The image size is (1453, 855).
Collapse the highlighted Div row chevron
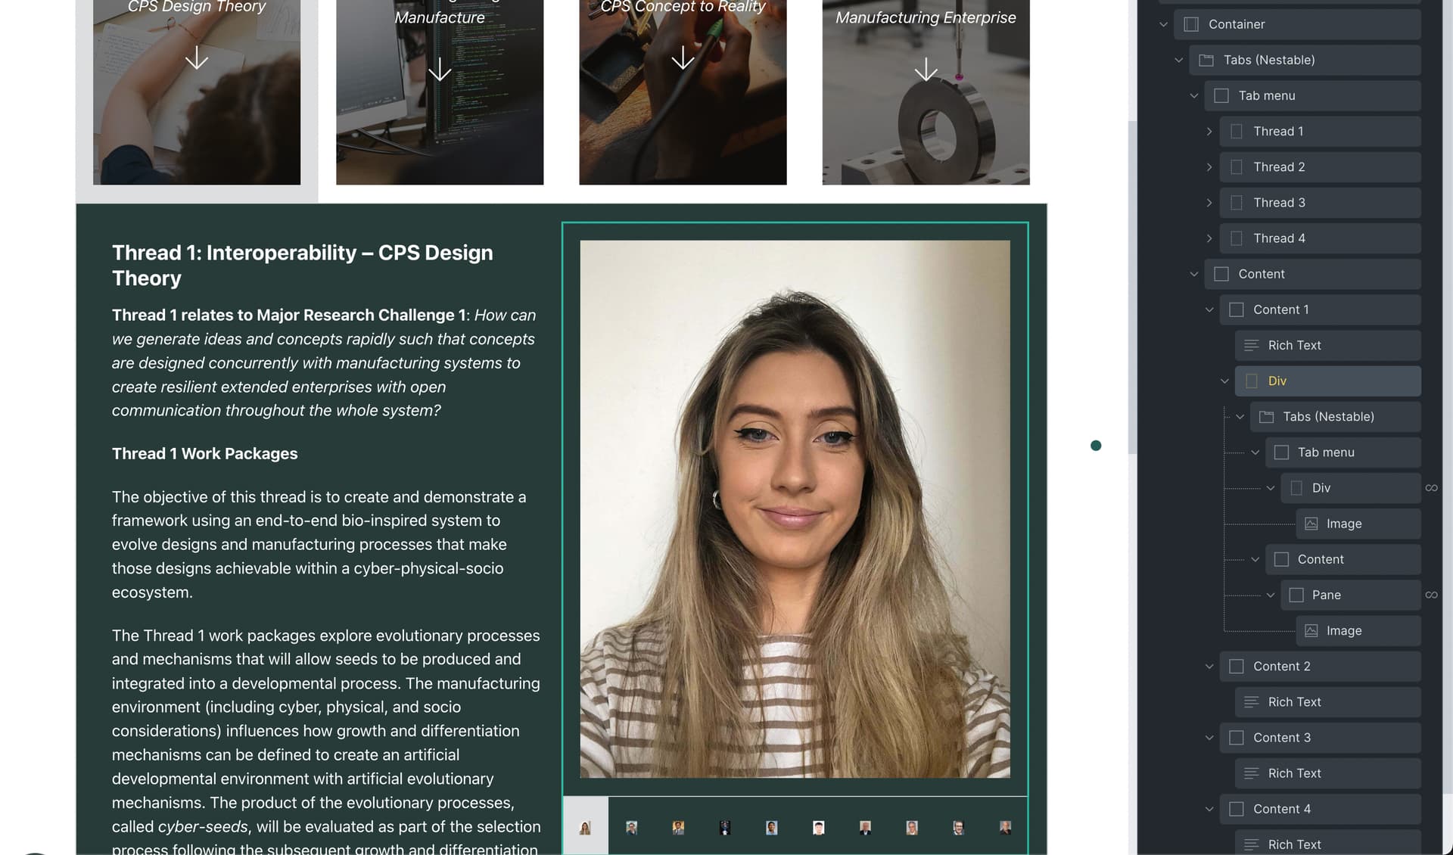coord(1224,381)
